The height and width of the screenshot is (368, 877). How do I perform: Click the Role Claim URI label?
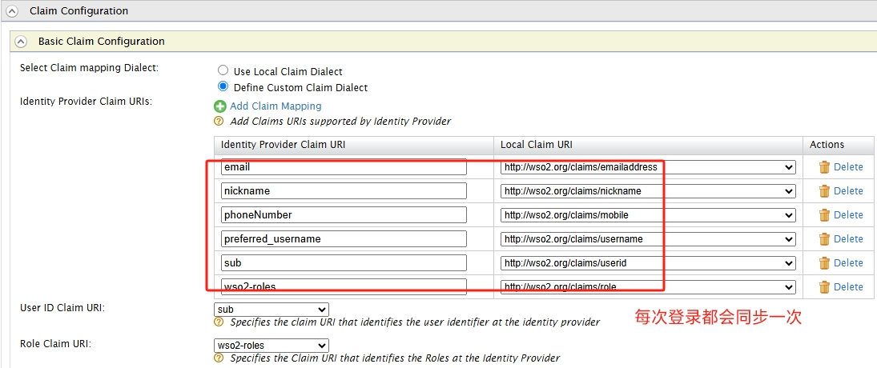pyautogui.click(x=55, y=343)
